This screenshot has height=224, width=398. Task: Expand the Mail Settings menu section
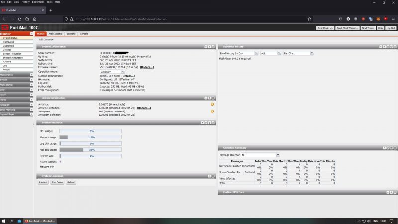point(31,85)
